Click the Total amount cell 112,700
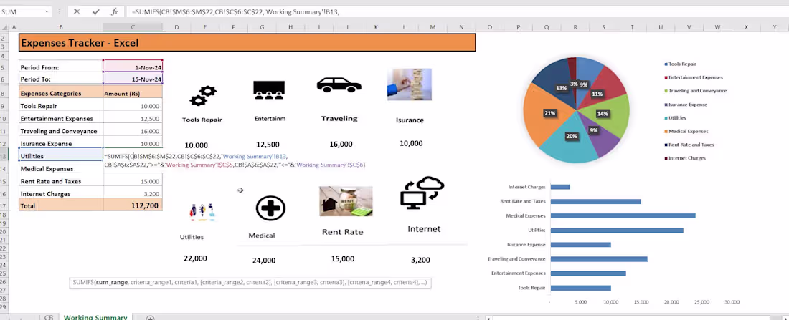 tap(133, 205)
